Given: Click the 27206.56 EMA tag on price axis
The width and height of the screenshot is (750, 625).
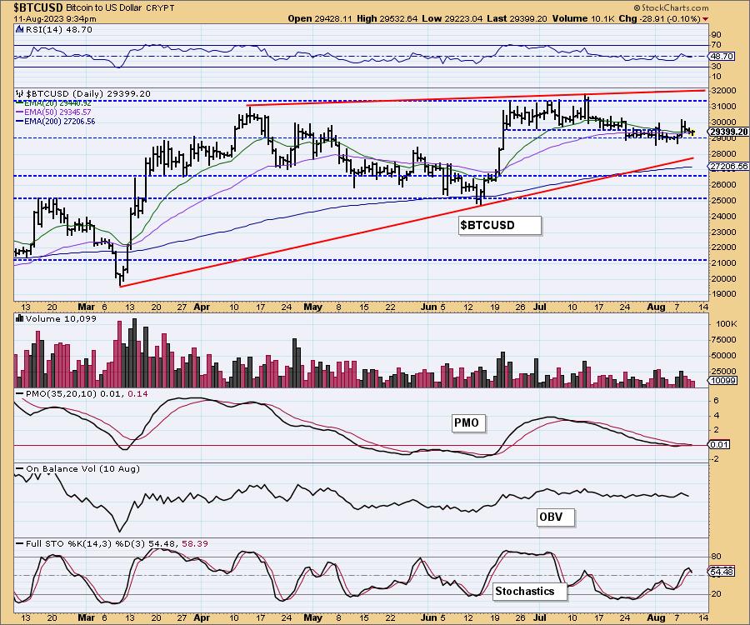Looking at the screenshot, I should (x=728, y=167).
